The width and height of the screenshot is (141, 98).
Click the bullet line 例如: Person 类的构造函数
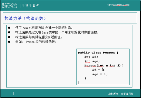[x=36, y=42]
